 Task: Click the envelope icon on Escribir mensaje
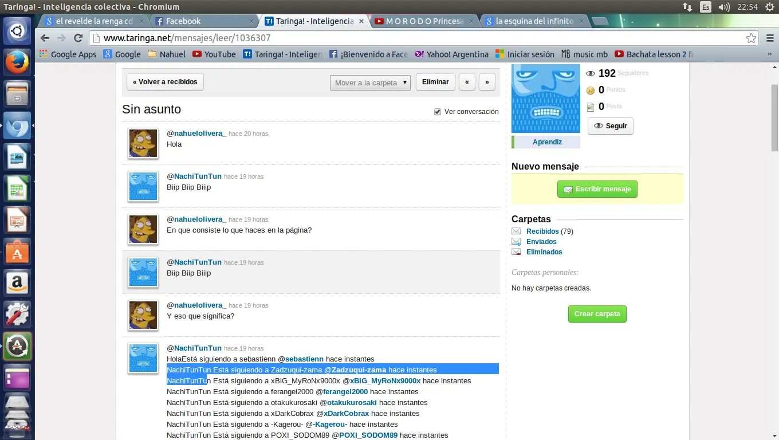pyautogui.click(x=568, y=189)
